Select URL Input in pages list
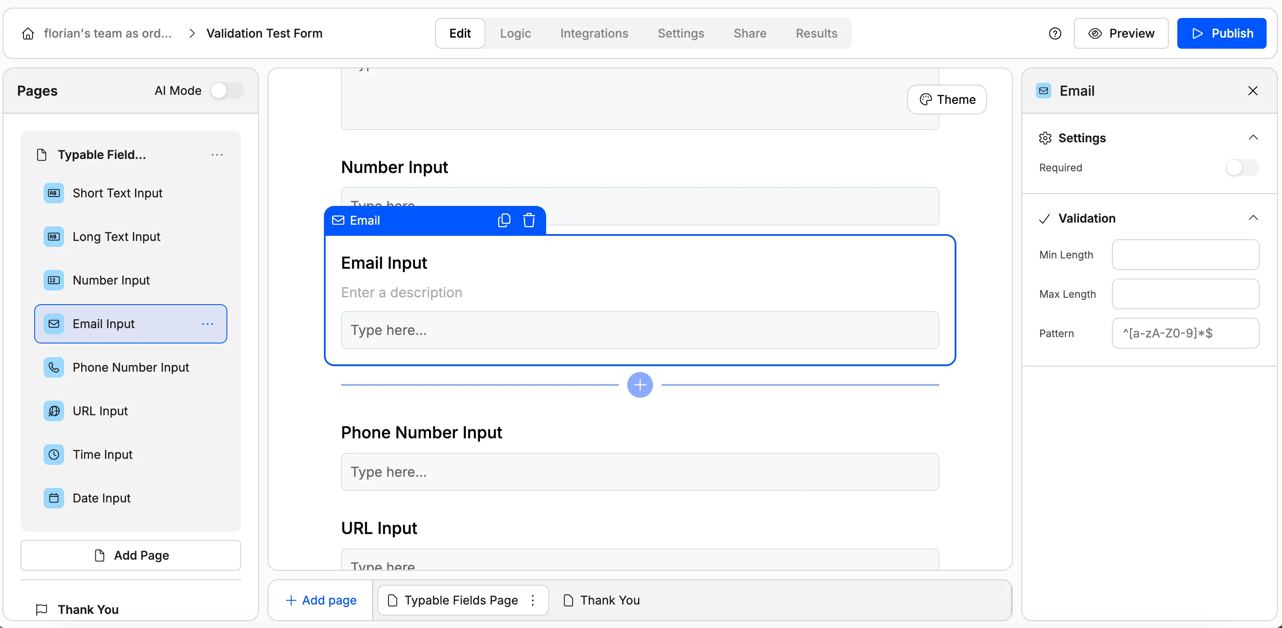The image size is (1282, 628). point(130,411)
